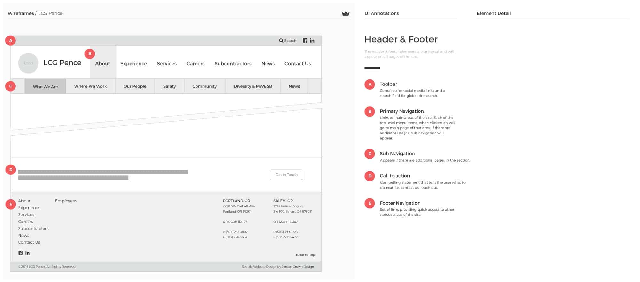Open Employees link in footer

[66, 201]
